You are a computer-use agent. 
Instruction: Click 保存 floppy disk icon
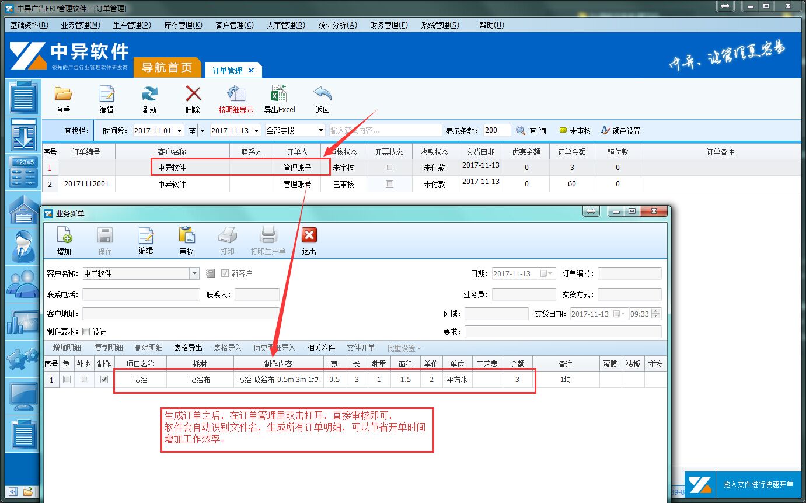[x=105, y=235]
